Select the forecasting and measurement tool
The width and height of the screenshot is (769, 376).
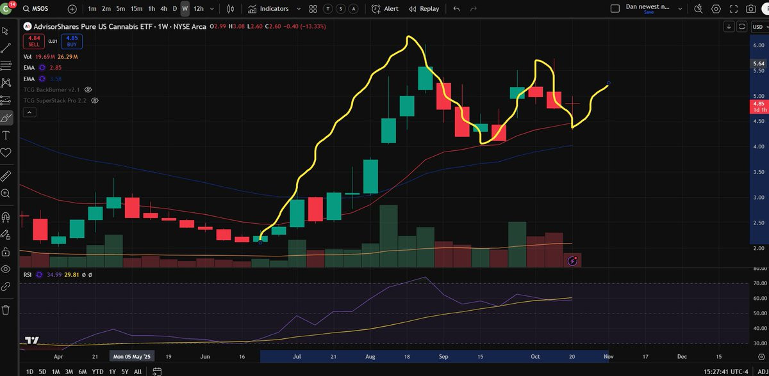[x=6, y=100]
